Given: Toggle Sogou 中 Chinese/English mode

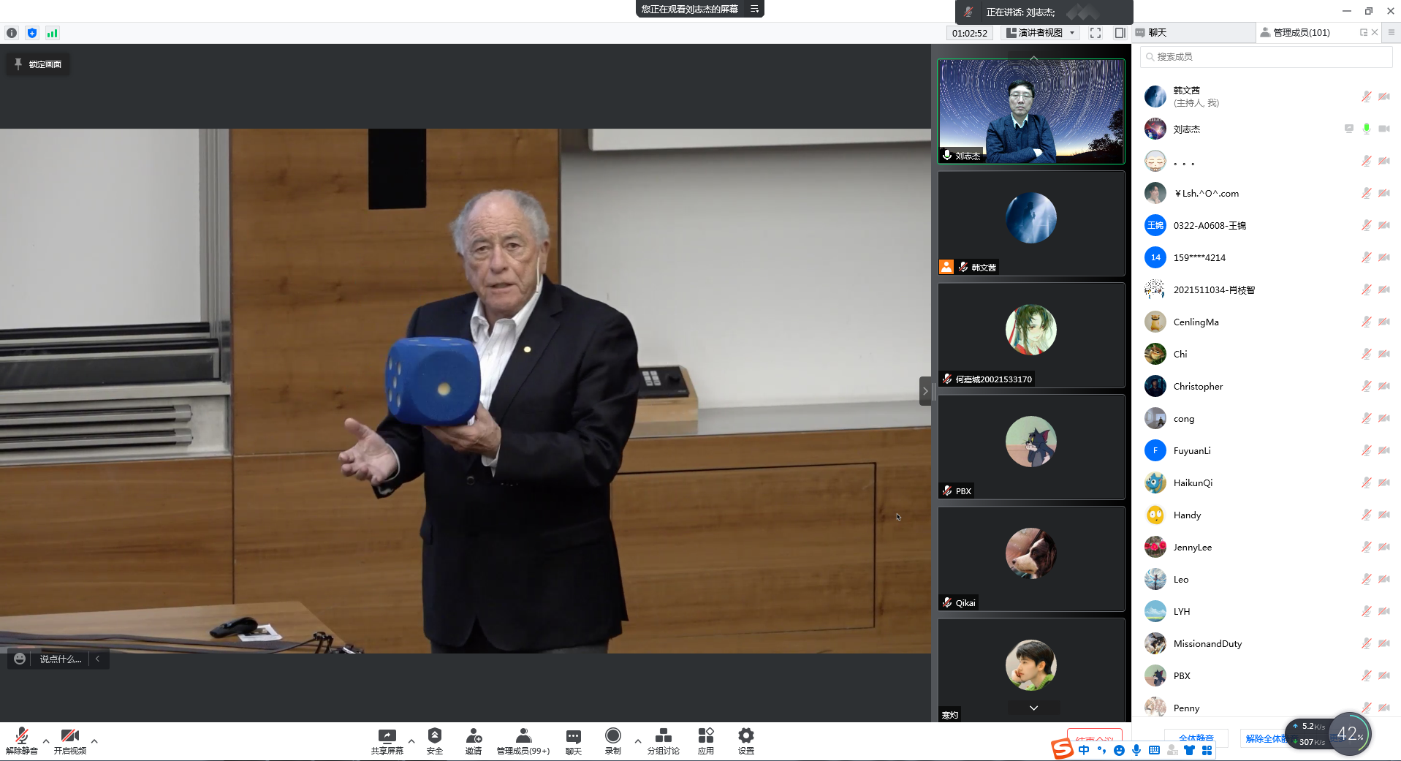Looking at the screenshot, I should tap(1084, 750).
